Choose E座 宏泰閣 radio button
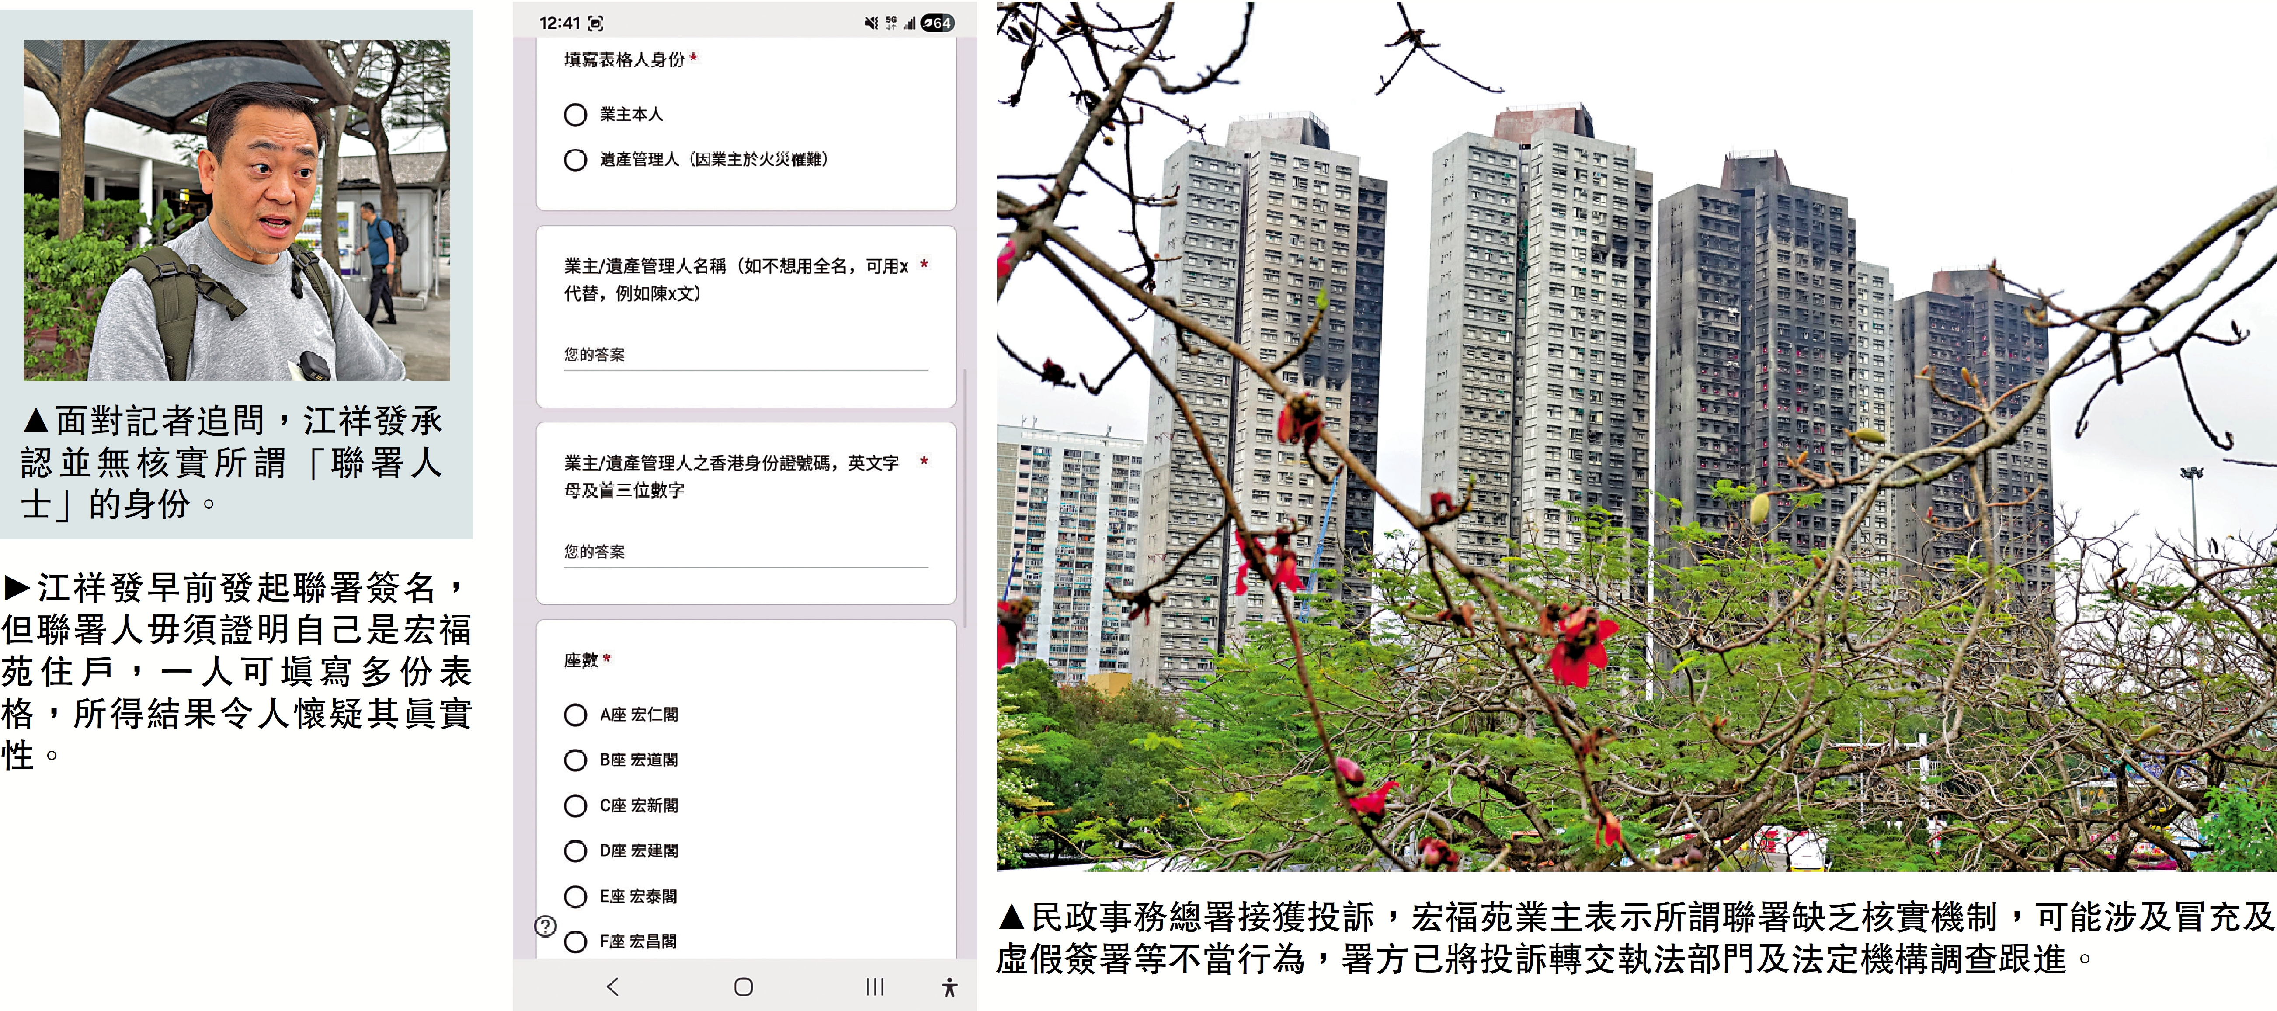 [575, 897]
